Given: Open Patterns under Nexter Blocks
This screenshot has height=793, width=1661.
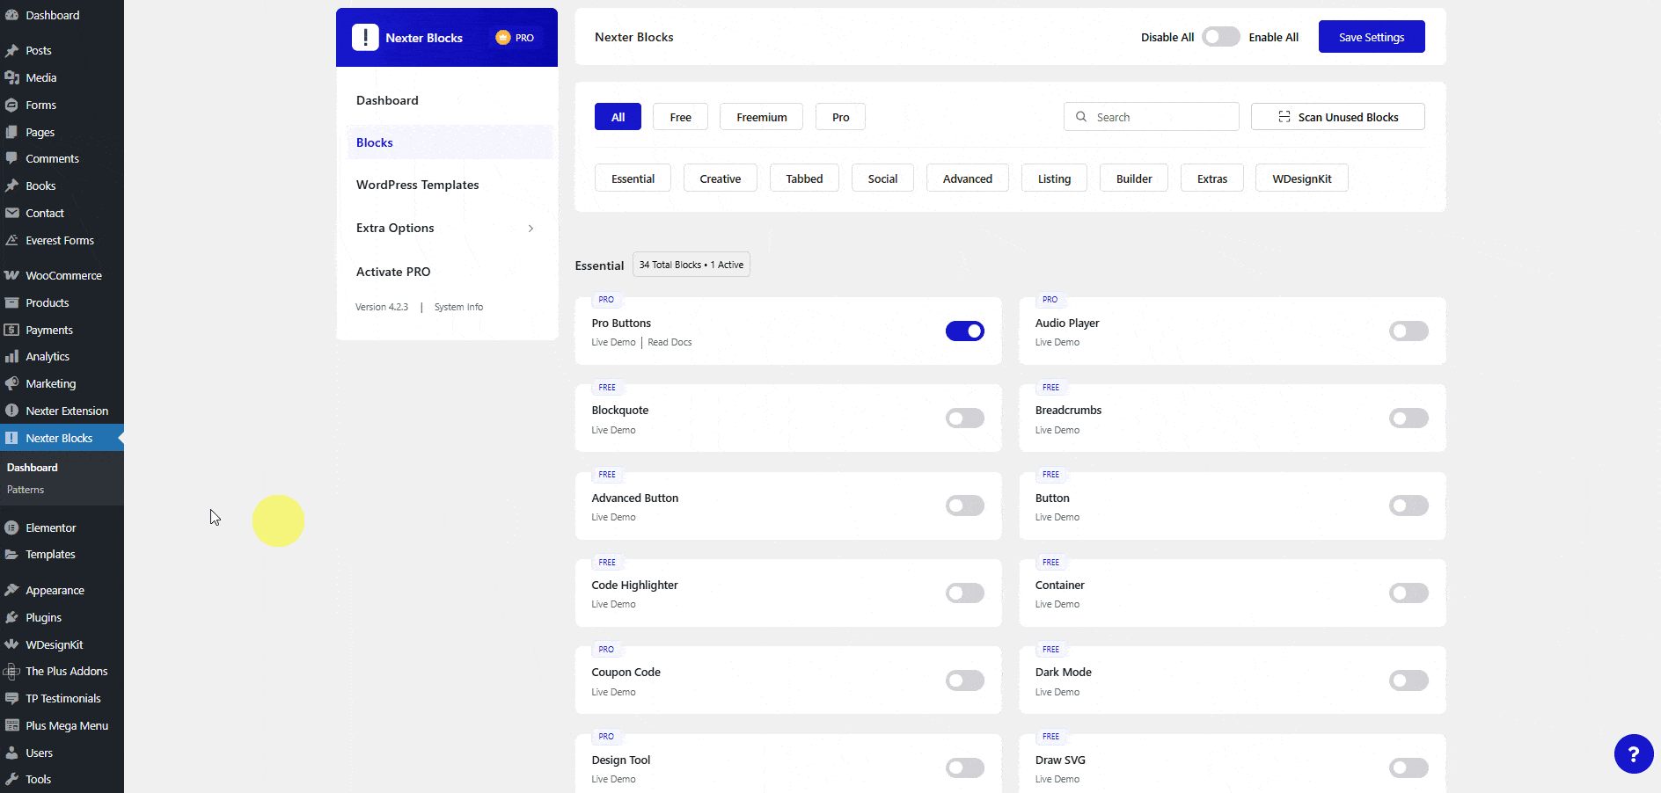Looking at the screenshot, I should [x=26, y=489].
